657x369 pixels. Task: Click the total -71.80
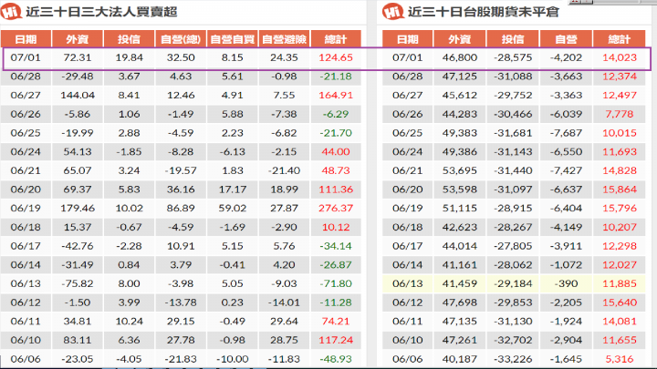coord(336,283)
